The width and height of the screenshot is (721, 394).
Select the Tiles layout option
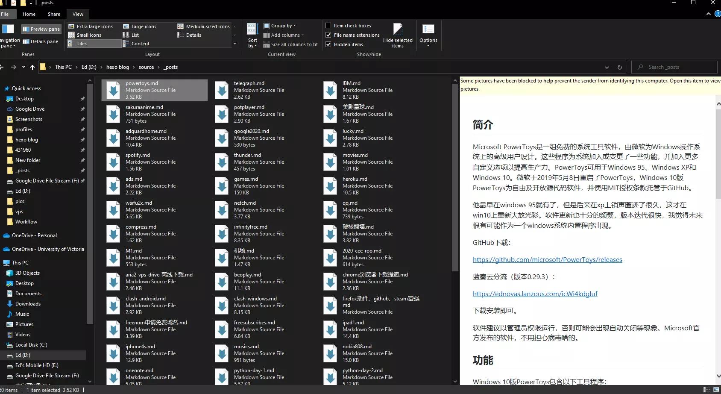click(x=94, y=44)
